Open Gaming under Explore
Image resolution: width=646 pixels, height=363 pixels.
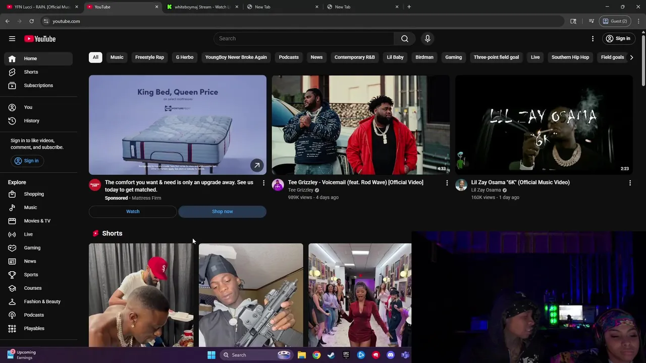(x=38, y=248)
